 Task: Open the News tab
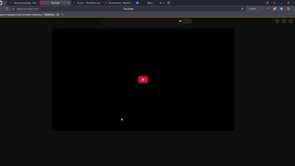[150, 3]
